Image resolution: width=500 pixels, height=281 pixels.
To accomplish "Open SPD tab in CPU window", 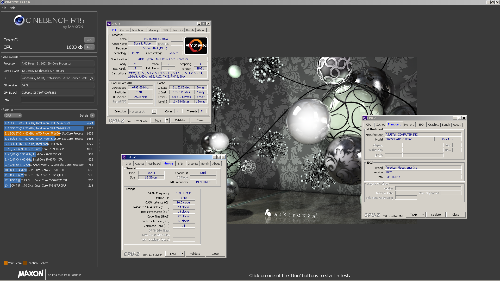I will (x=165, y=30).
